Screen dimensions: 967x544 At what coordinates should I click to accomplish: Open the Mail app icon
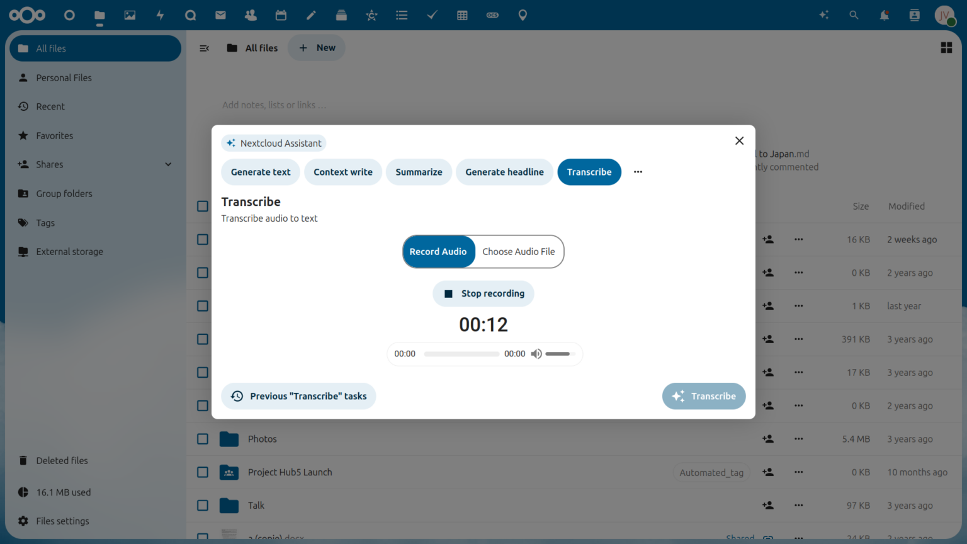coord(220,14)
